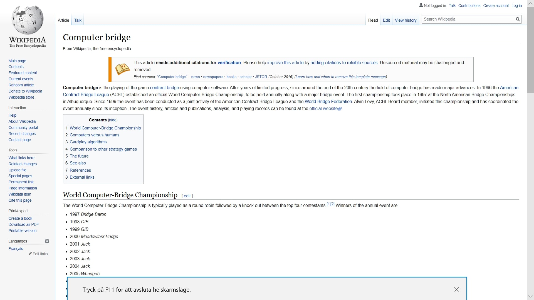
Task: Select the Read tab
Action: click(373, 20)
